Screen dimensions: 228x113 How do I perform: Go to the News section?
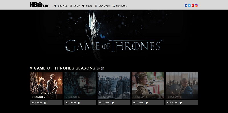click(x=89, y=6)
